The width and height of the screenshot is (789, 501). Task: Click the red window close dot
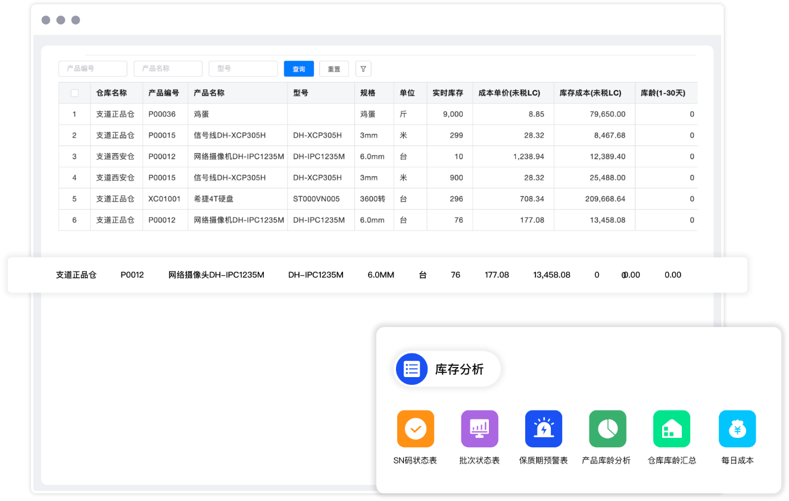click(x=46, y=20)
